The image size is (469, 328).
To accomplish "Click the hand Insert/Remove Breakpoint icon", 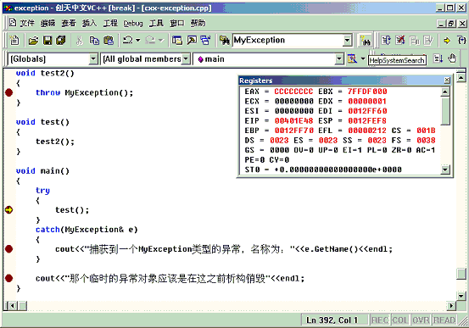I will 452,58.
